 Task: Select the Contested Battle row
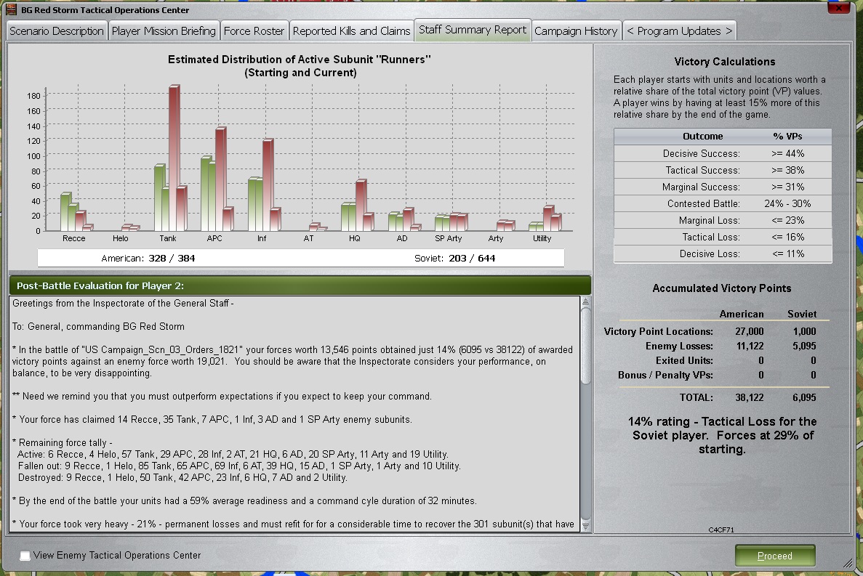[x=723, y=203]
